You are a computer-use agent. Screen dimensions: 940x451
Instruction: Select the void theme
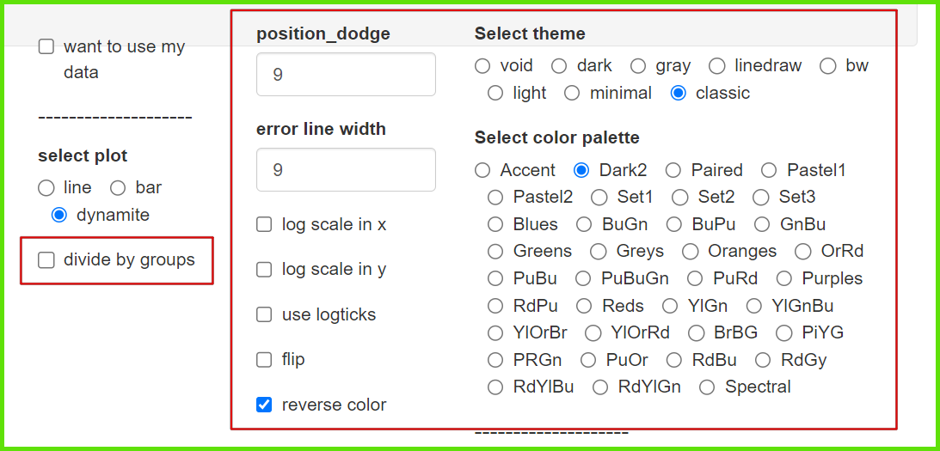[482, 65]
